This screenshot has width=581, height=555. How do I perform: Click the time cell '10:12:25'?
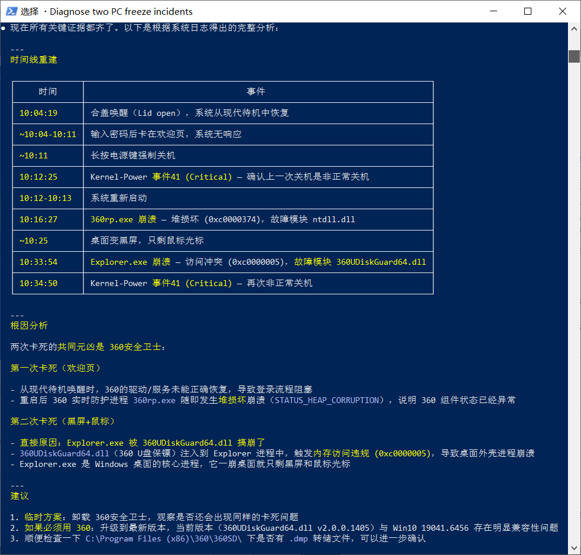pyautogui.click(x=38, y=177)
